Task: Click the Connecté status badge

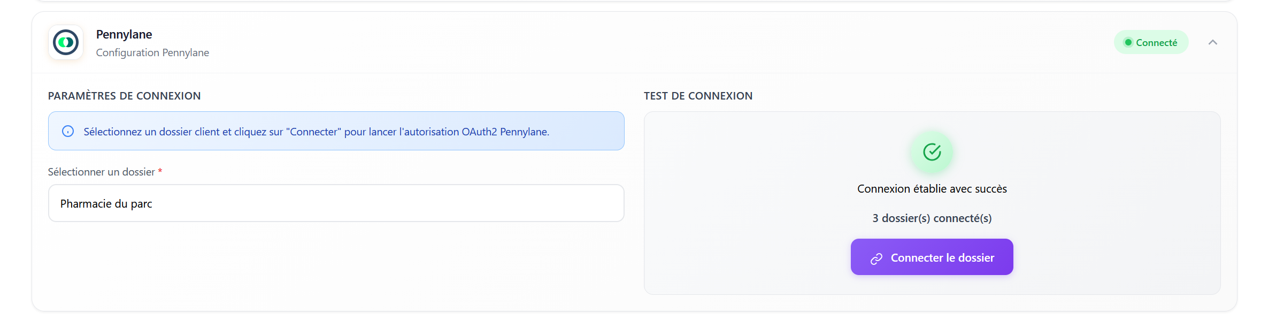Action: pyautogui.click(x=1151, y=42)
